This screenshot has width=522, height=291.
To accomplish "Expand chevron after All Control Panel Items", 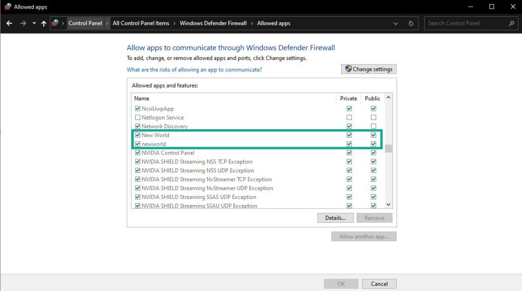I will point(174,23).
